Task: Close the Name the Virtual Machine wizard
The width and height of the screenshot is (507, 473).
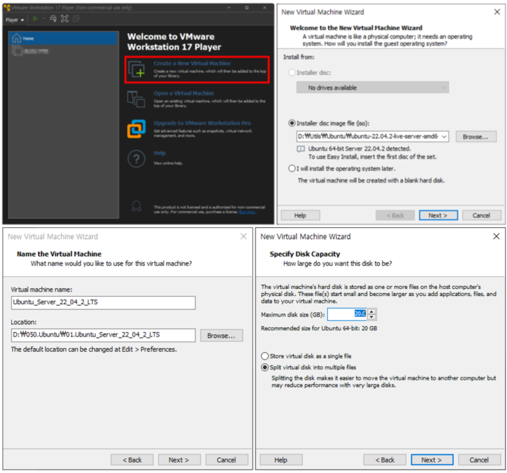Action: (x=243, y=236)
